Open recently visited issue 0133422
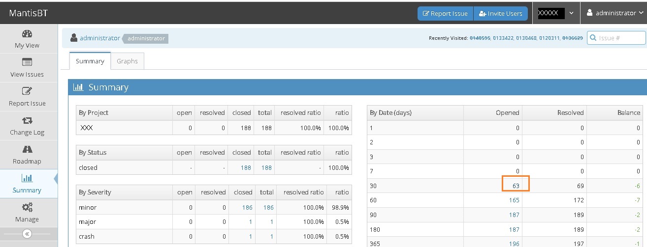Viewport: 647px width, 247px height. (x=503, y=38)
